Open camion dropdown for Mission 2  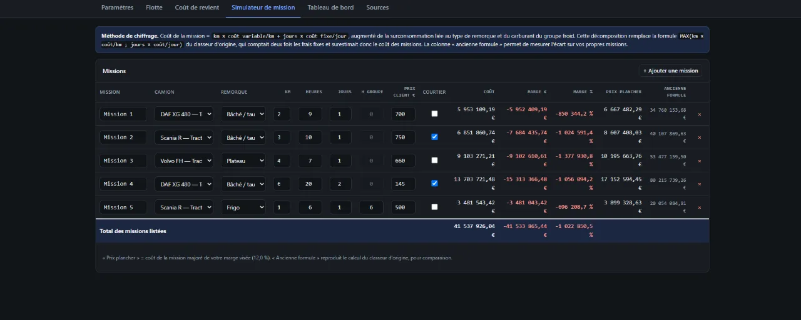pyautogui.click(x=183, y=137)
